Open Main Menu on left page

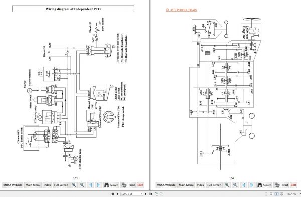(33, 185)
